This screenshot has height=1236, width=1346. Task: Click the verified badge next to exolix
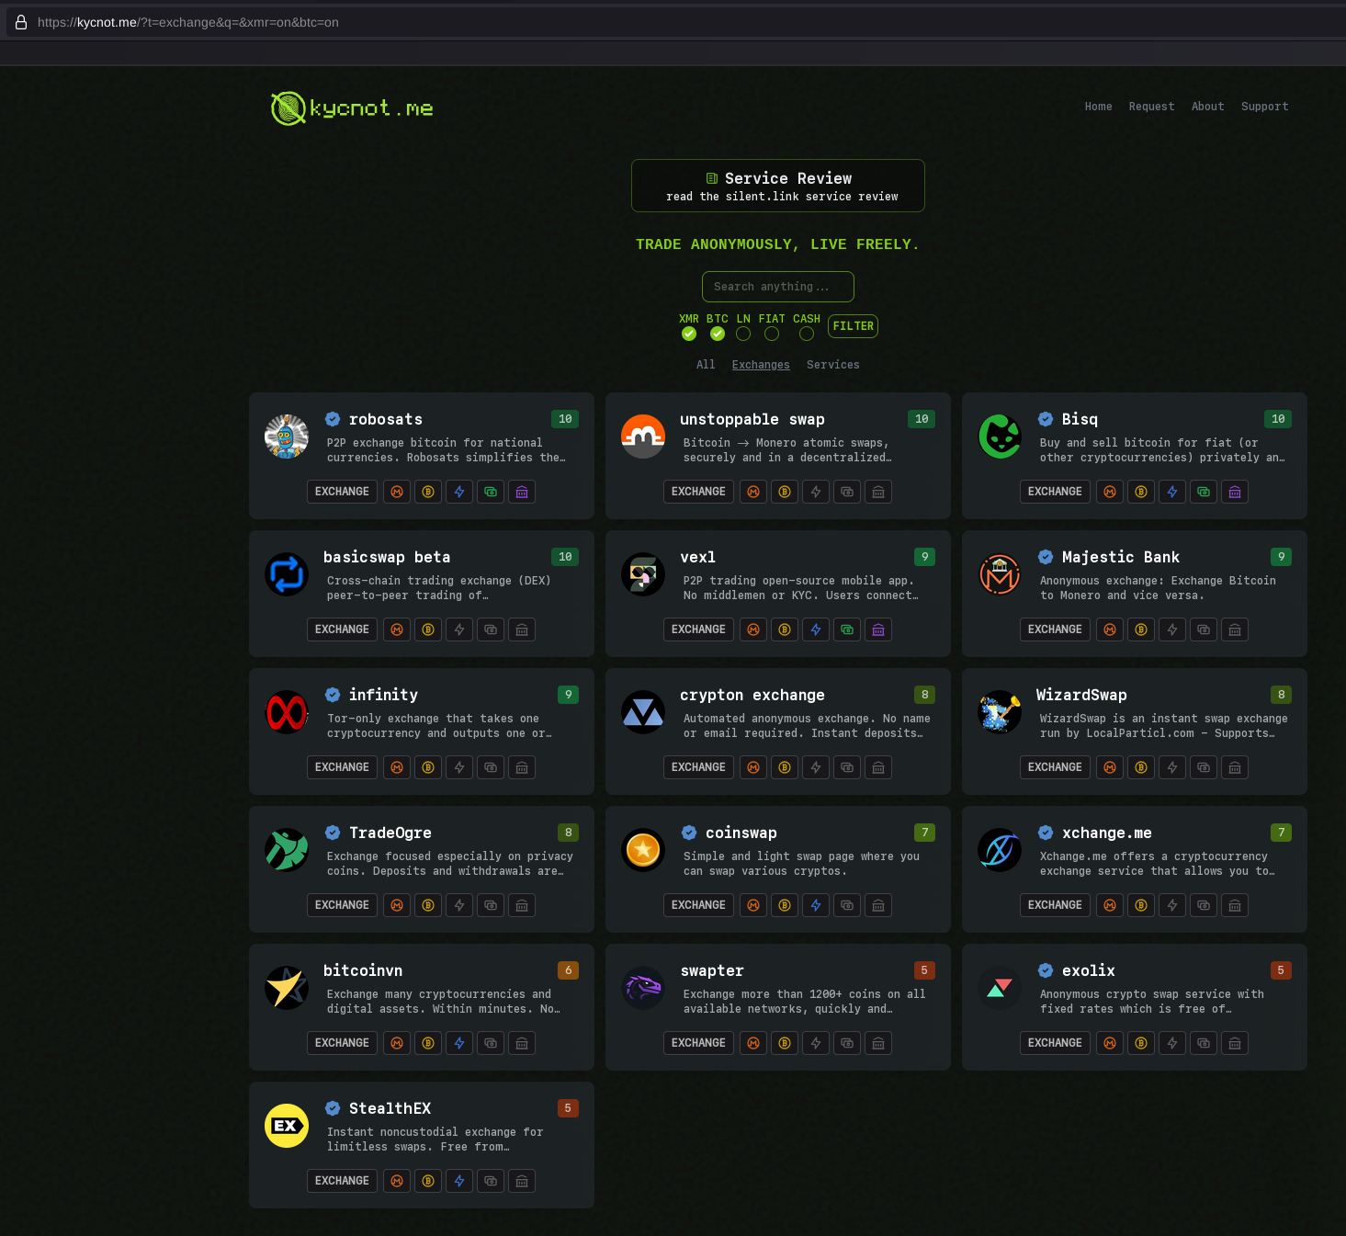(1046, 970)
